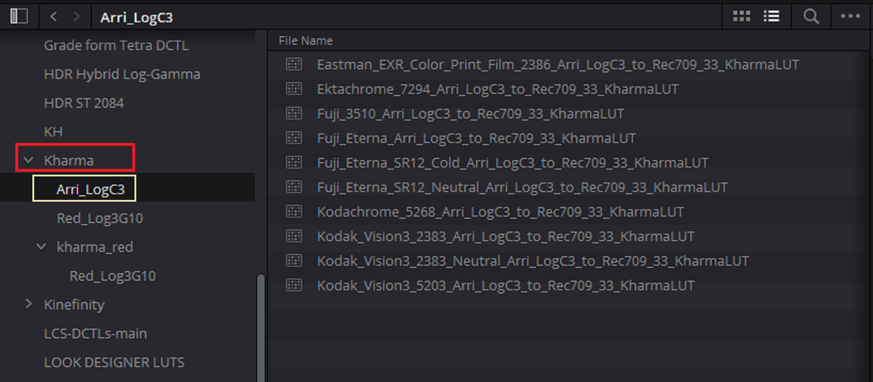Click the LUT icon beside Eastman_EXR_Color_Print_Film_2386

[294, 64]
